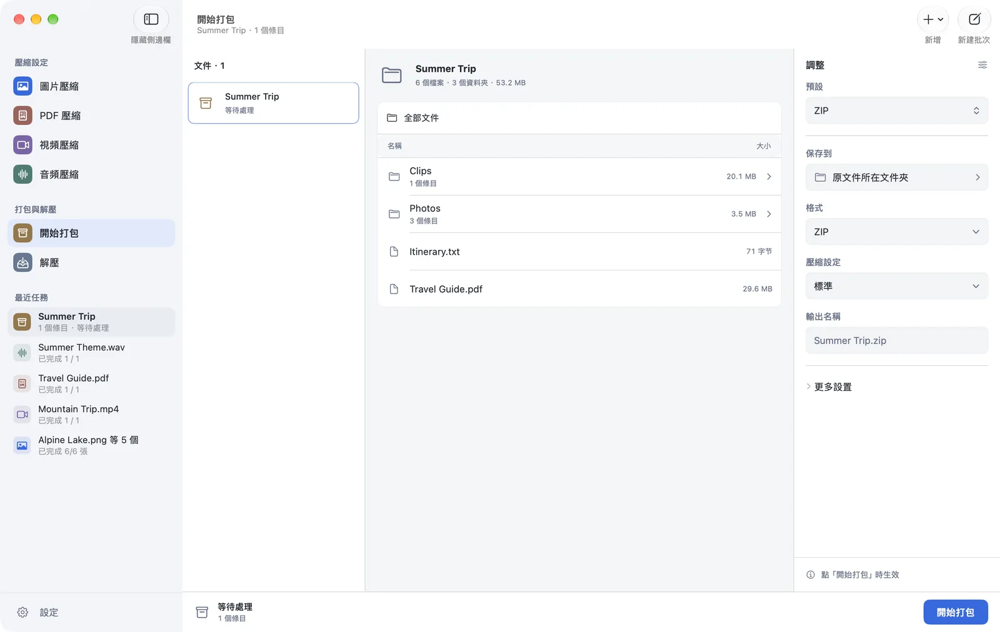Viewport: 1000px width, 632px height.
Task: Expand the 更多設置 section
Action: [x=829, y=387]
